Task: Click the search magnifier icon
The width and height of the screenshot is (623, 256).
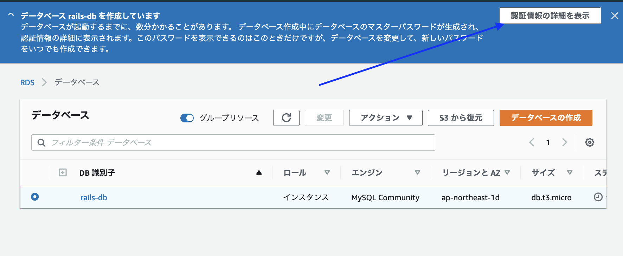Action: coord(41,143)
